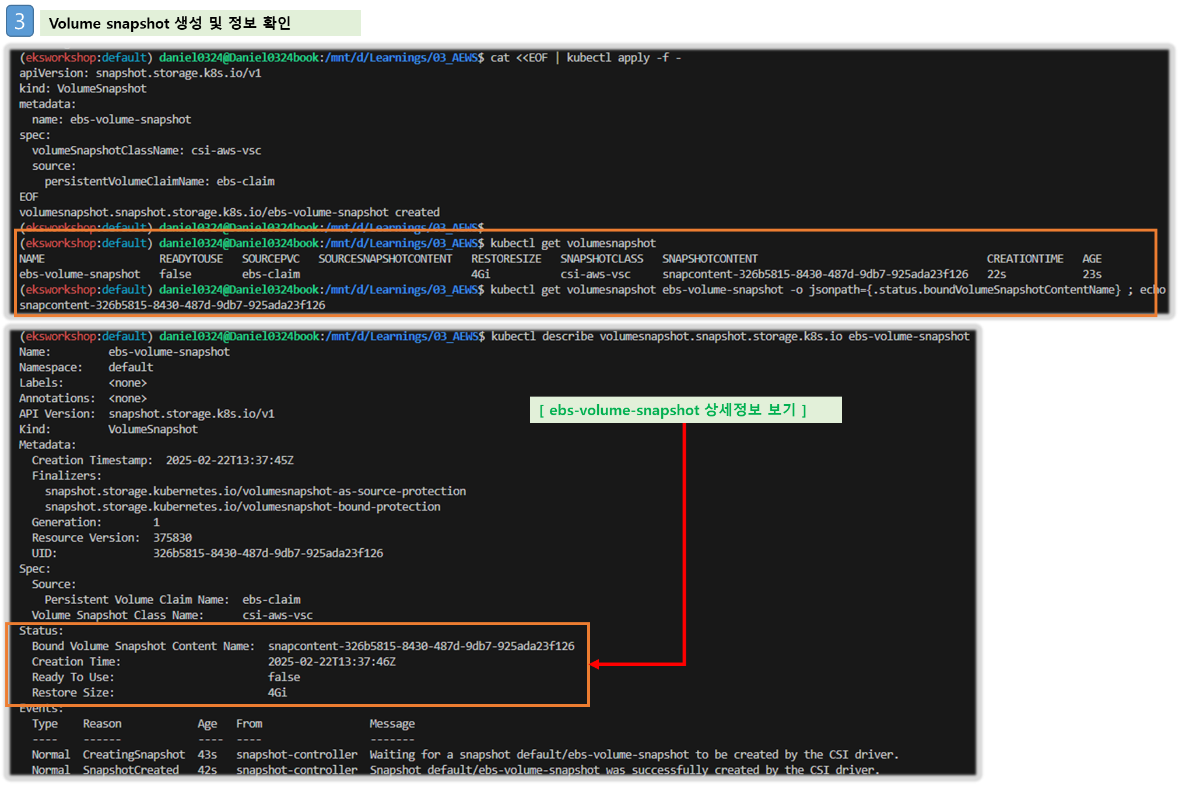Click the Bound Volume Snapshot Content Name value
Viewport: 1179px width, 785px height.
[421, 646]
